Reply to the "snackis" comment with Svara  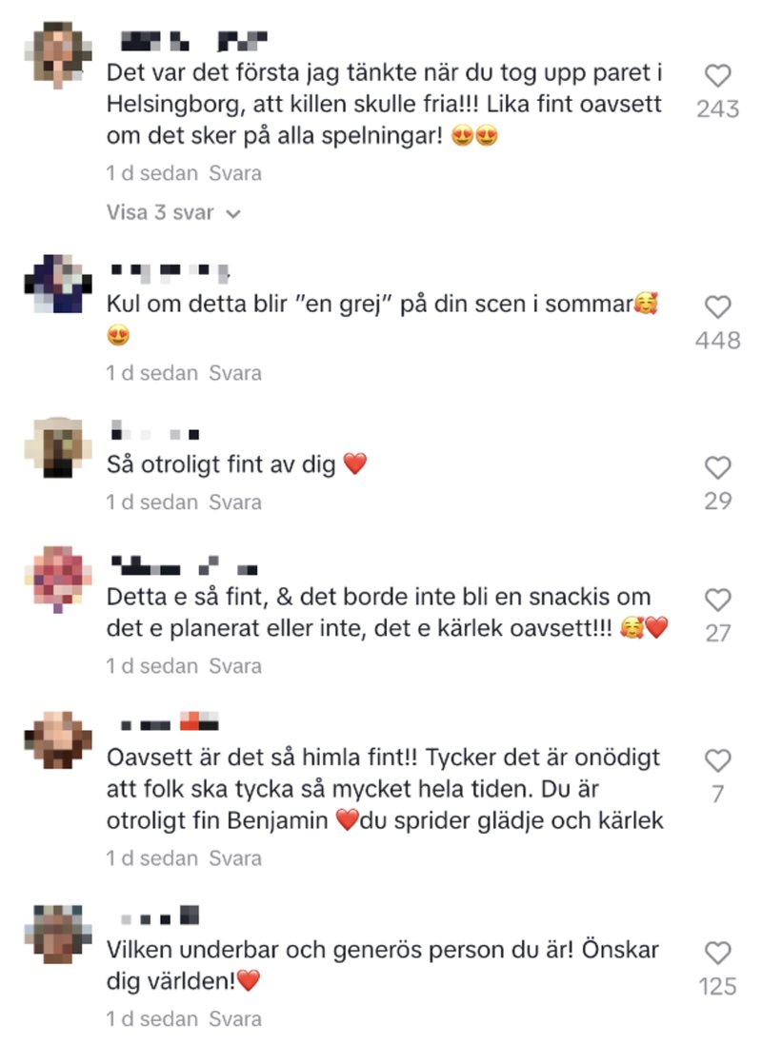pyautogui.click(x=234, y=666)
